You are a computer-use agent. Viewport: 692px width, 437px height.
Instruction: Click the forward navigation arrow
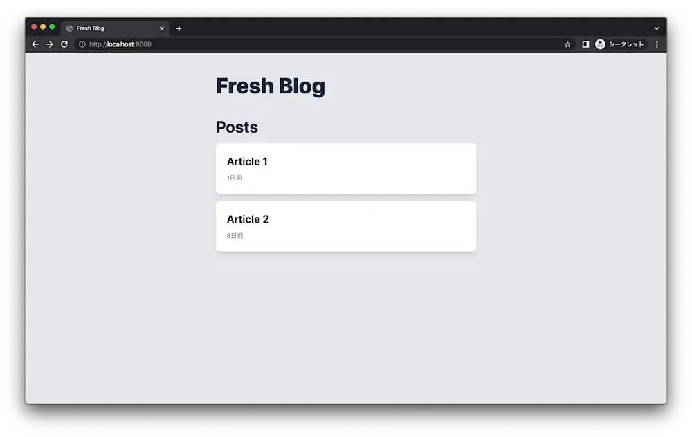coord(49,44)
